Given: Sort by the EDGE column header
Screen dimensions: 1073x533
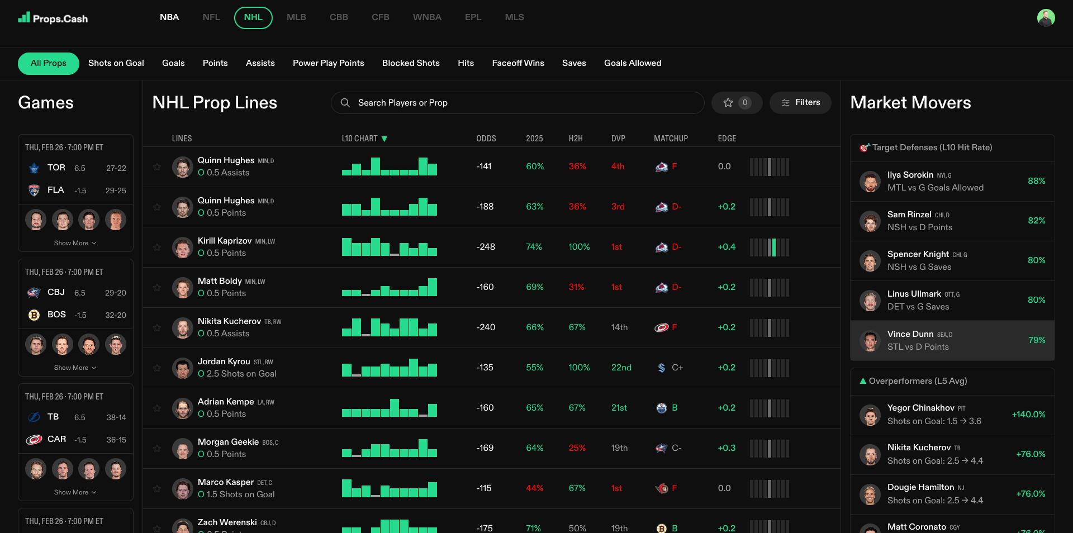Looking at the screenshot, I should click(x=727, y=139).
